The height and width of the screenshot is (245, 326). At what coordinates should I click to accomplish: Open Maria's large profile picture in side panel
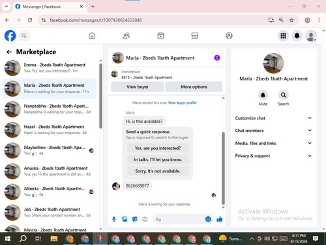tap(273, 63)
